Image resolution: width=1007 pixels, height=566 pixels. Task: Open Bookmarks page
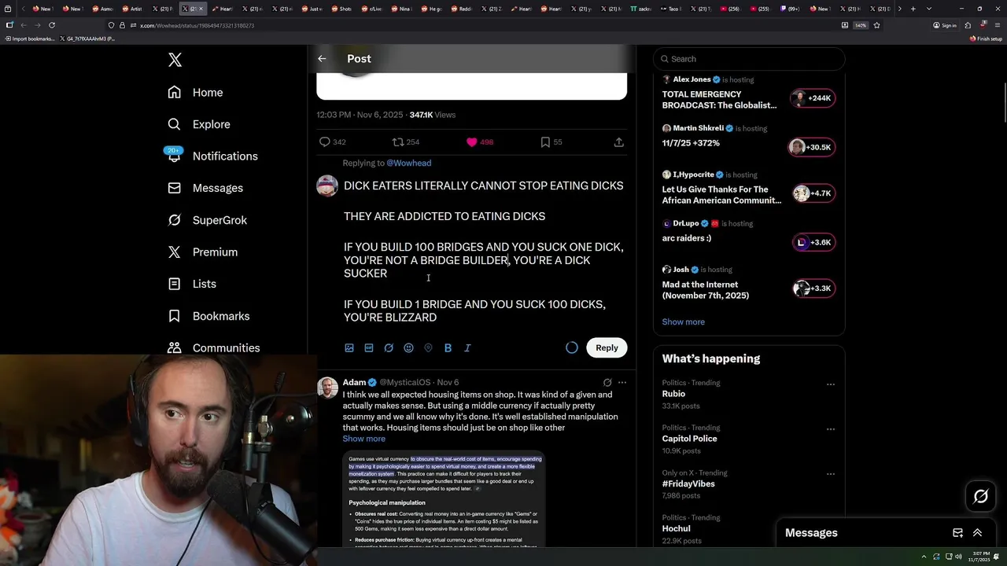tap(208, 316)
